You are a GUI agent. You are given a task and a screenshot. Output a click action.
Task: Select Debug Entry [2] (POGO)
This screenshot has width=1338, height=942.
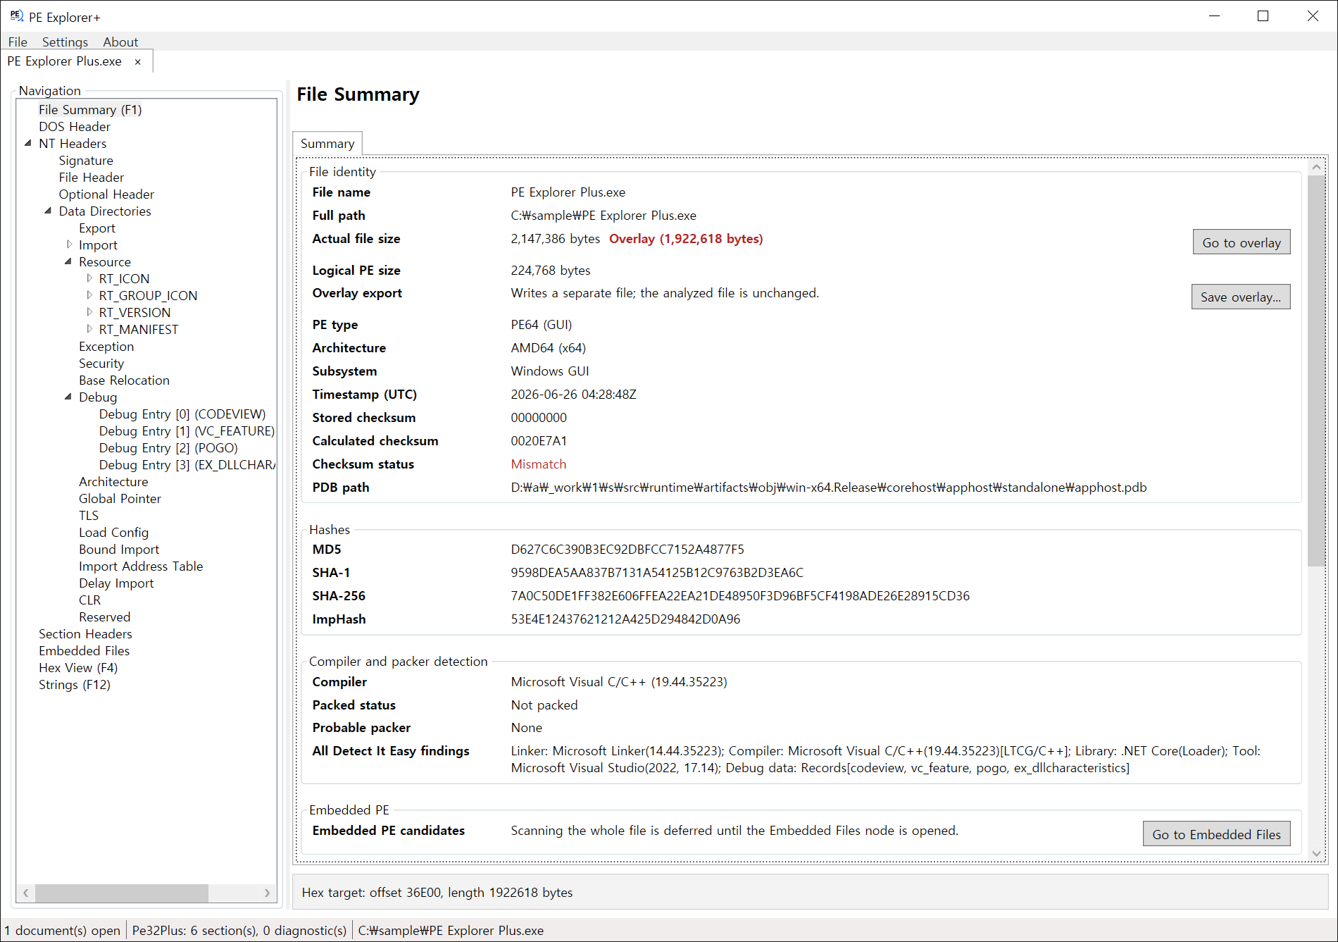click(168, 448)
